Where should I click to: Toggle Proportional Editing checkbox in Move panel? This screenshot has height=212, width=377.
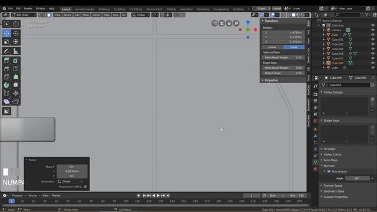tap(85, 187)
